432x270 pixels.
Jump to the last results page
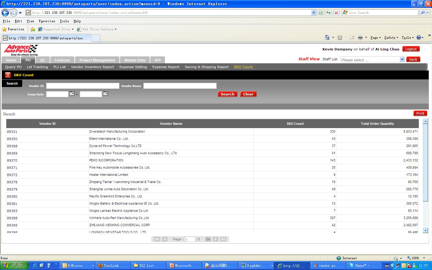click(223, 239)
